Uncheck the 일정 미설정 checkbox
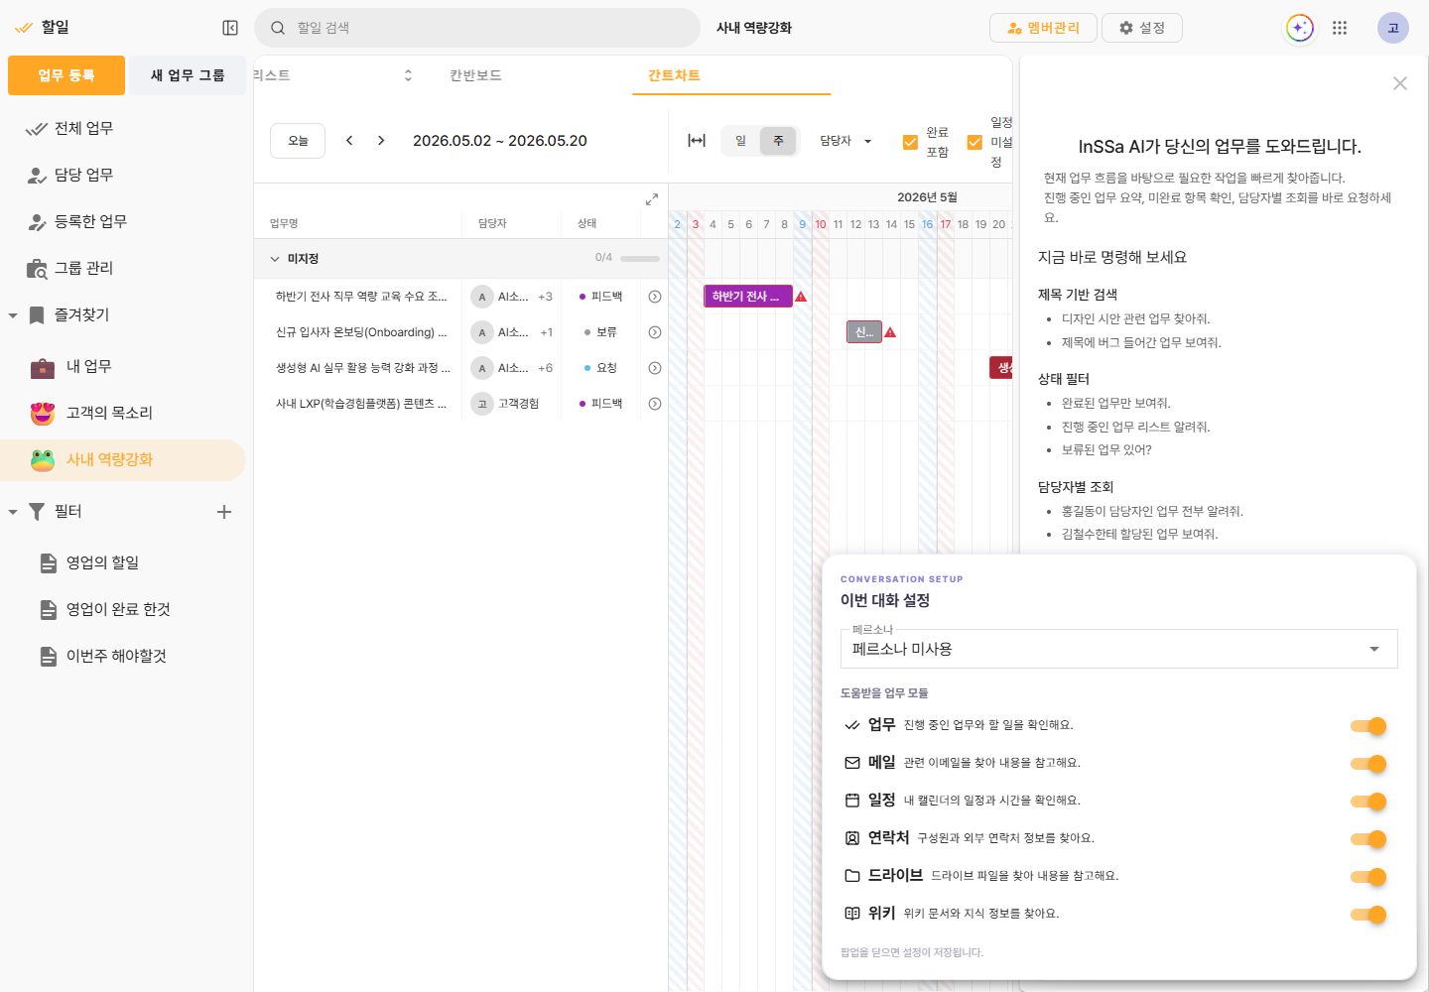 click(x=974, y=142)
